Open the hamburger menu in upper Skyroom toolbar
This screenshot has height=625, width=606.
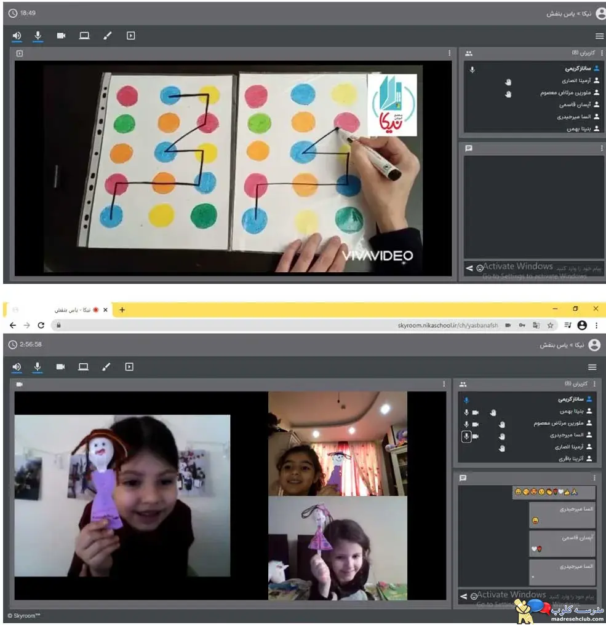click(x=599, y=36)
